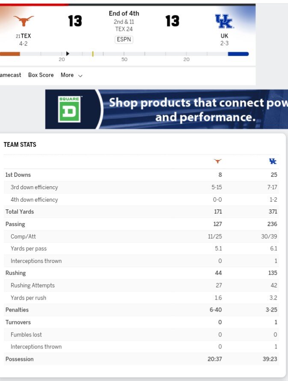The image size is (288, 381).
Task: Click the End of 4th game status
Action: tap(124, 13)
